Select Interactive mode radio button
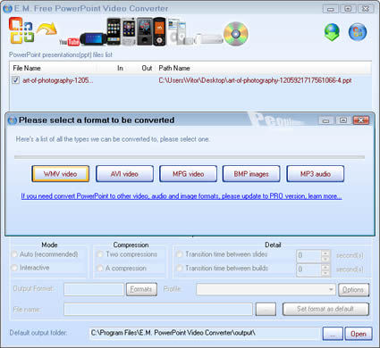 (x=14, y=268)
